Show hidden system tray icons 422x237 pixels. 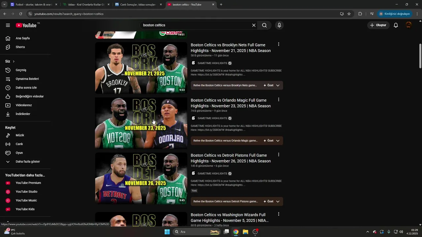coord(368,232)
